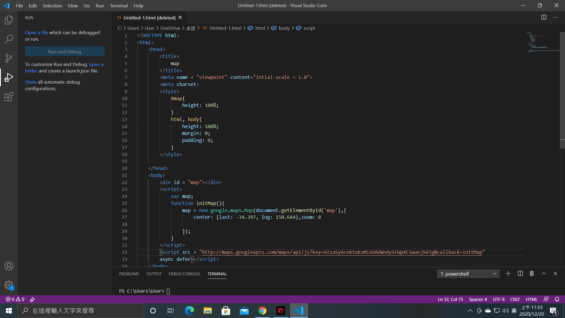Kill the terminal with trash icon
This screenshot has width=565, height=318.
tap(532, 274)
